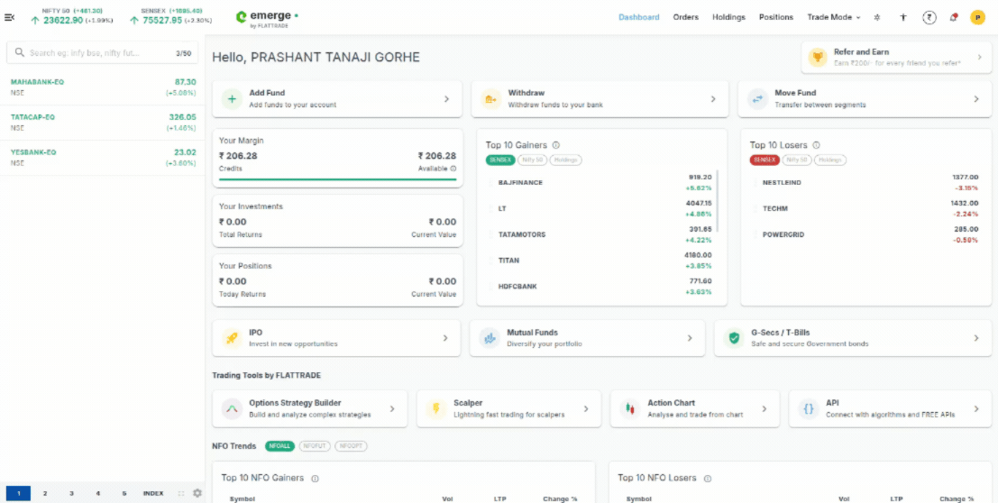Click the margin usage progress bar
This screenshot has height=503, width=998.
click(x=337, y=179)
